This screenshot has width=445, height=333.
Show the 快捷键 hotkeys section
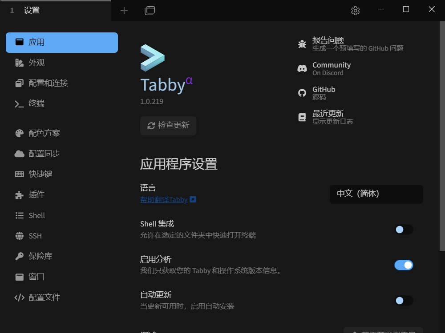[62, 174]
